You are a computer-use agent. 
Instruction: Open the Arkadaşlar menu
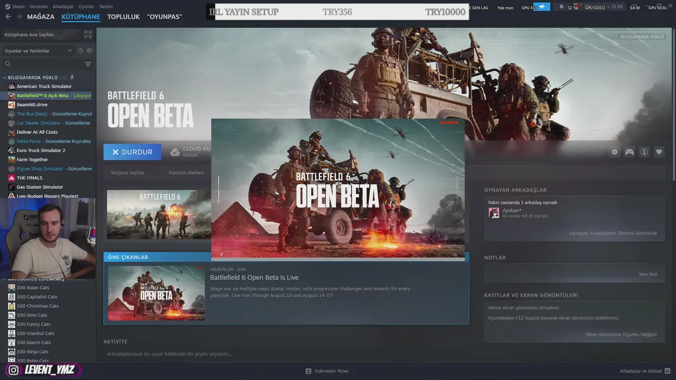tap(63, 6)
